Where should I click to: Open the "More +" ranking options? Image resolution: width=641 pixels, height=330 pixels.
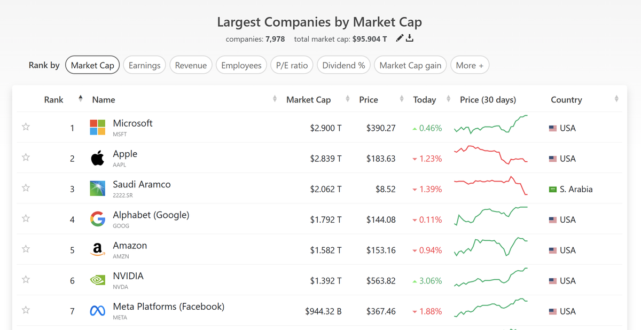470,65
